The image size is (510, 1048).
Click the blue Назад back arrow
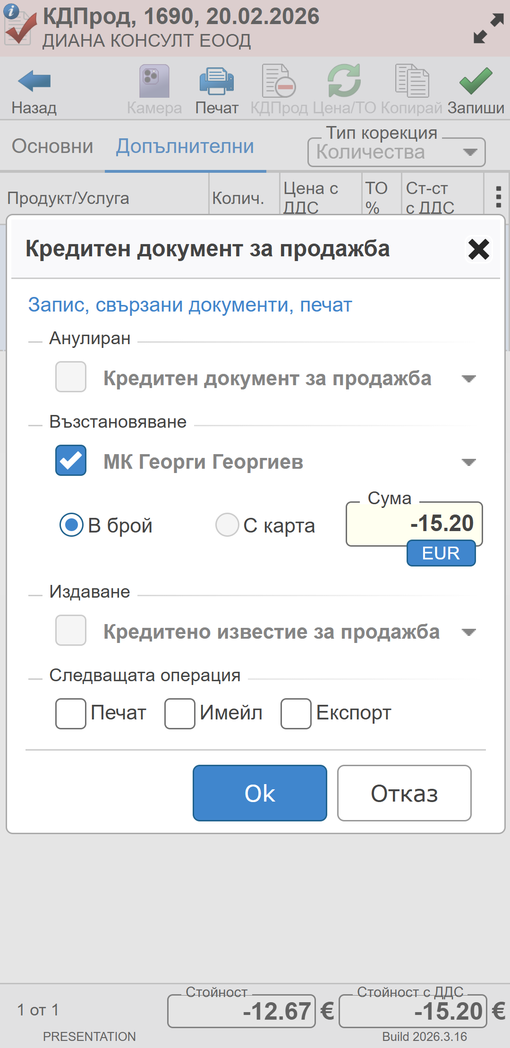click(x=34, y=81)
